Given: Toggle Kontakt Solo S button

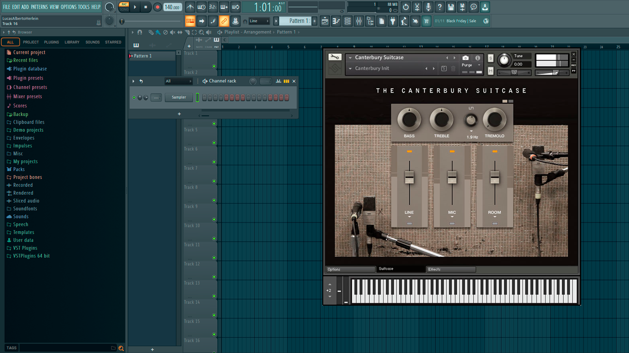Looking at the screenshot, I should coord(490,58).
